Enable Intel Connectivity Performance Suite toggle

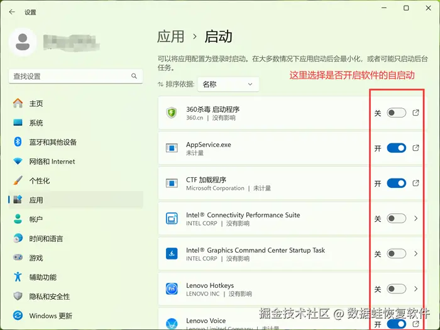396,218
